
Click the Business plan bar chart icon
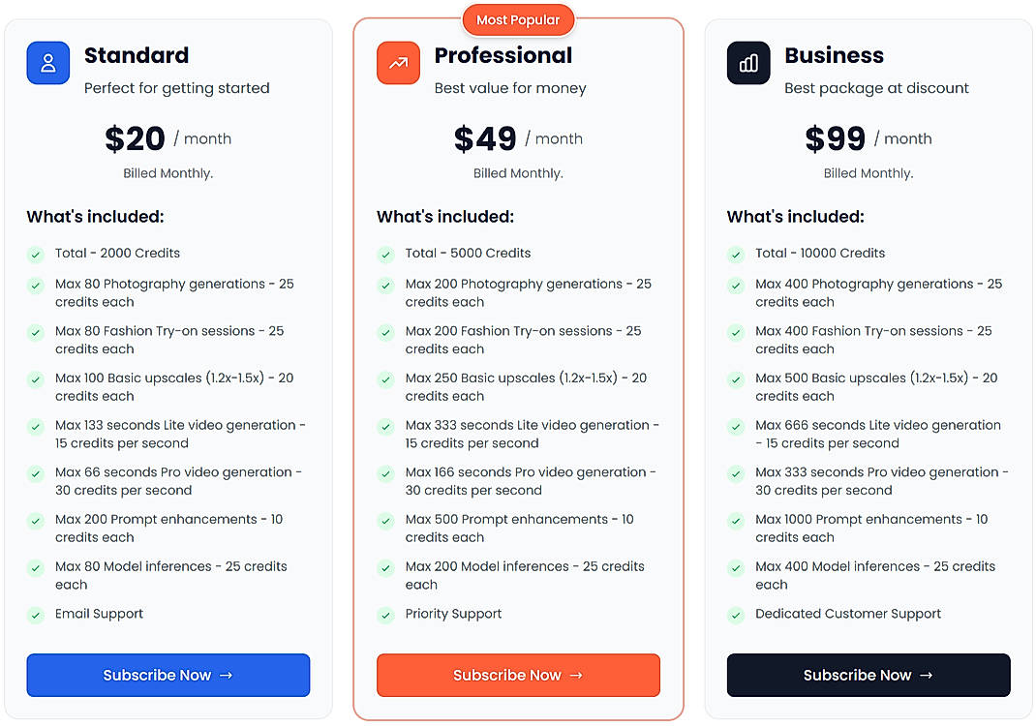[748, 62]
